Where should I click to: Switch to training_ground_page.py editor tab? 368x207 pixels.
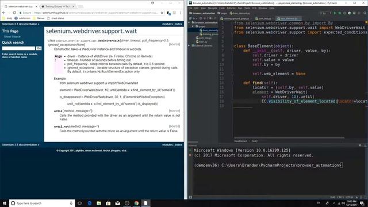(x=235, y=18)
